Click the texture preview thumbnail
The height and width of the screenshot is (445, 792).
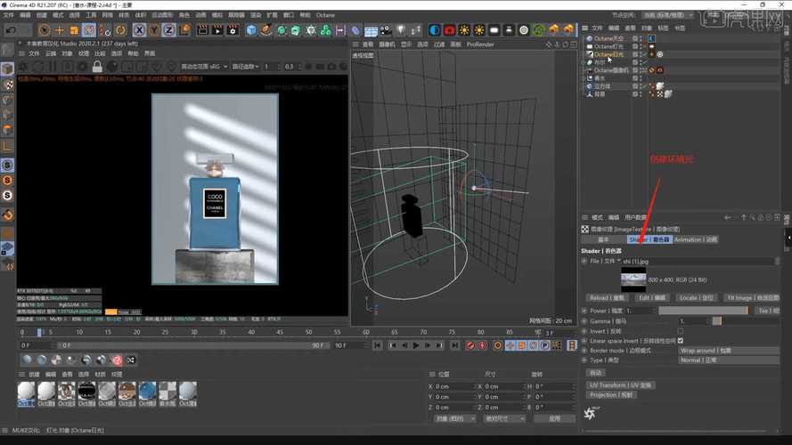pyautogui.click(x=633, y=279)
